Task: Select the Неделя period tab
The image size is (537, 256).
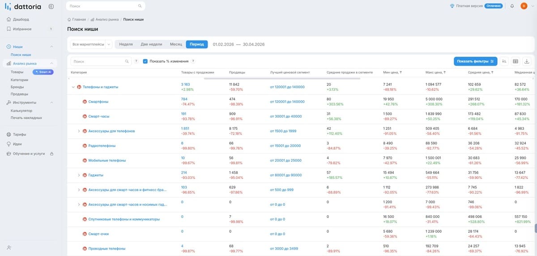Action: [x=126, y=44]
